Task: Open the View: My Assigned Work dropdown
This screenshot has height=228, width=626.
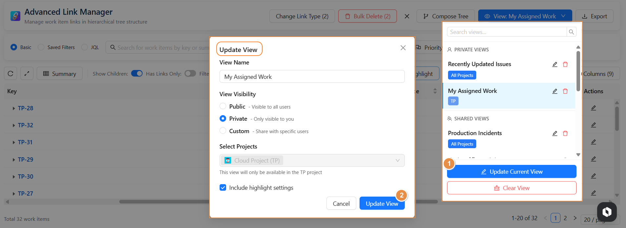Action: coord(525,16)
